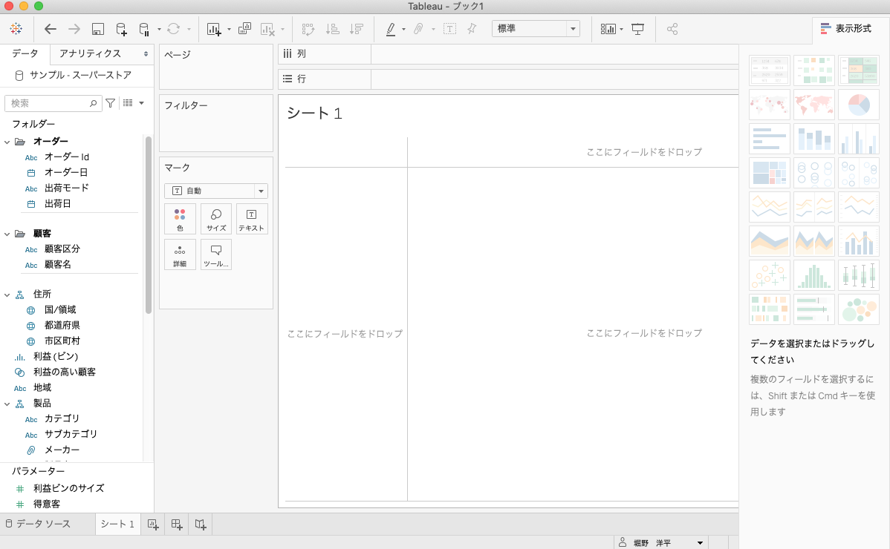890x549 pixels.
Task: Select the packed bubbles thumbnail in Show Me
Action: 858,309
